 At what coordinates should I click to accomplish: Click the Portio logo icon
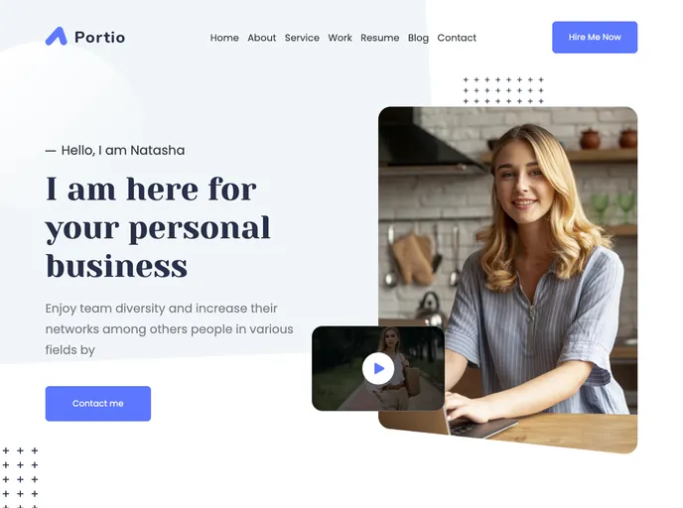pos(57,37)
